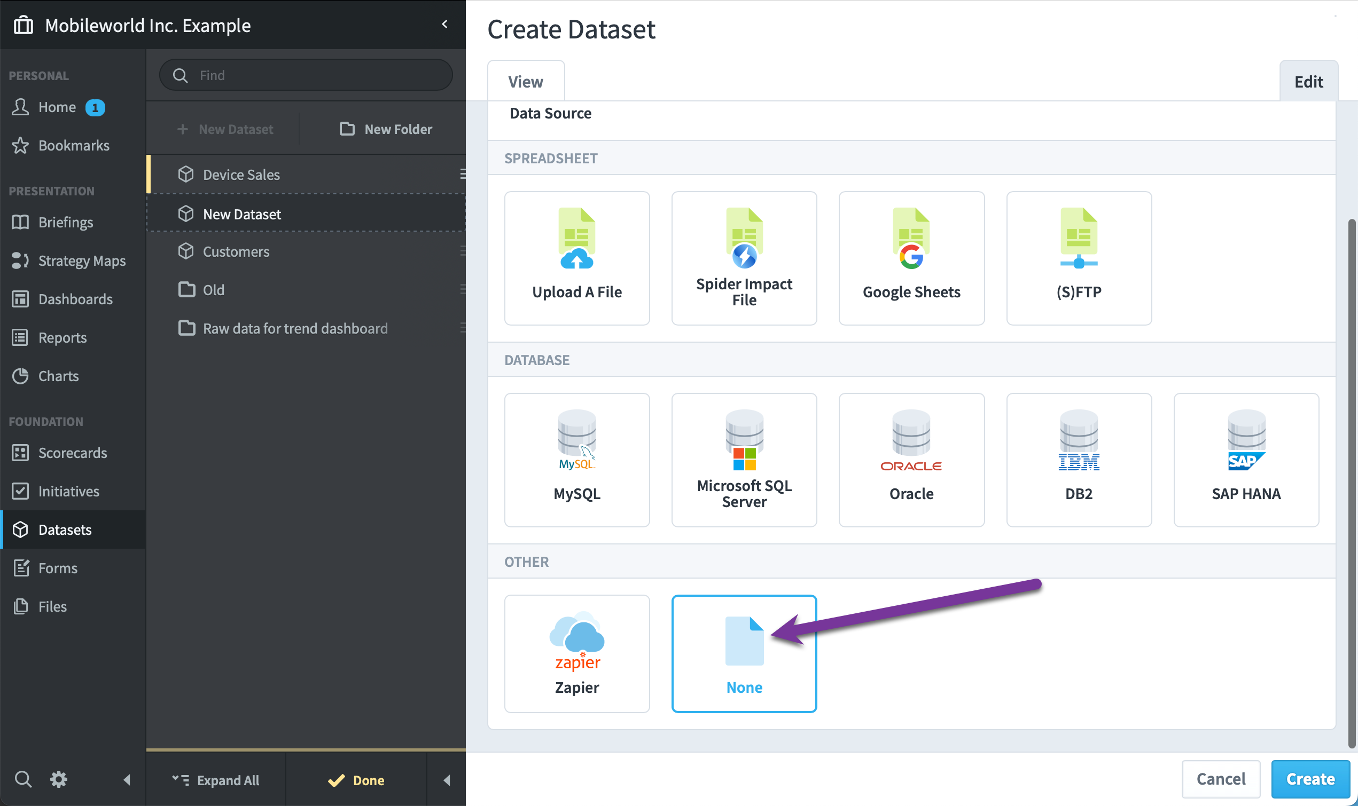Choose the Spider Impact File source
1358x806 pixels.
point(744,258)
